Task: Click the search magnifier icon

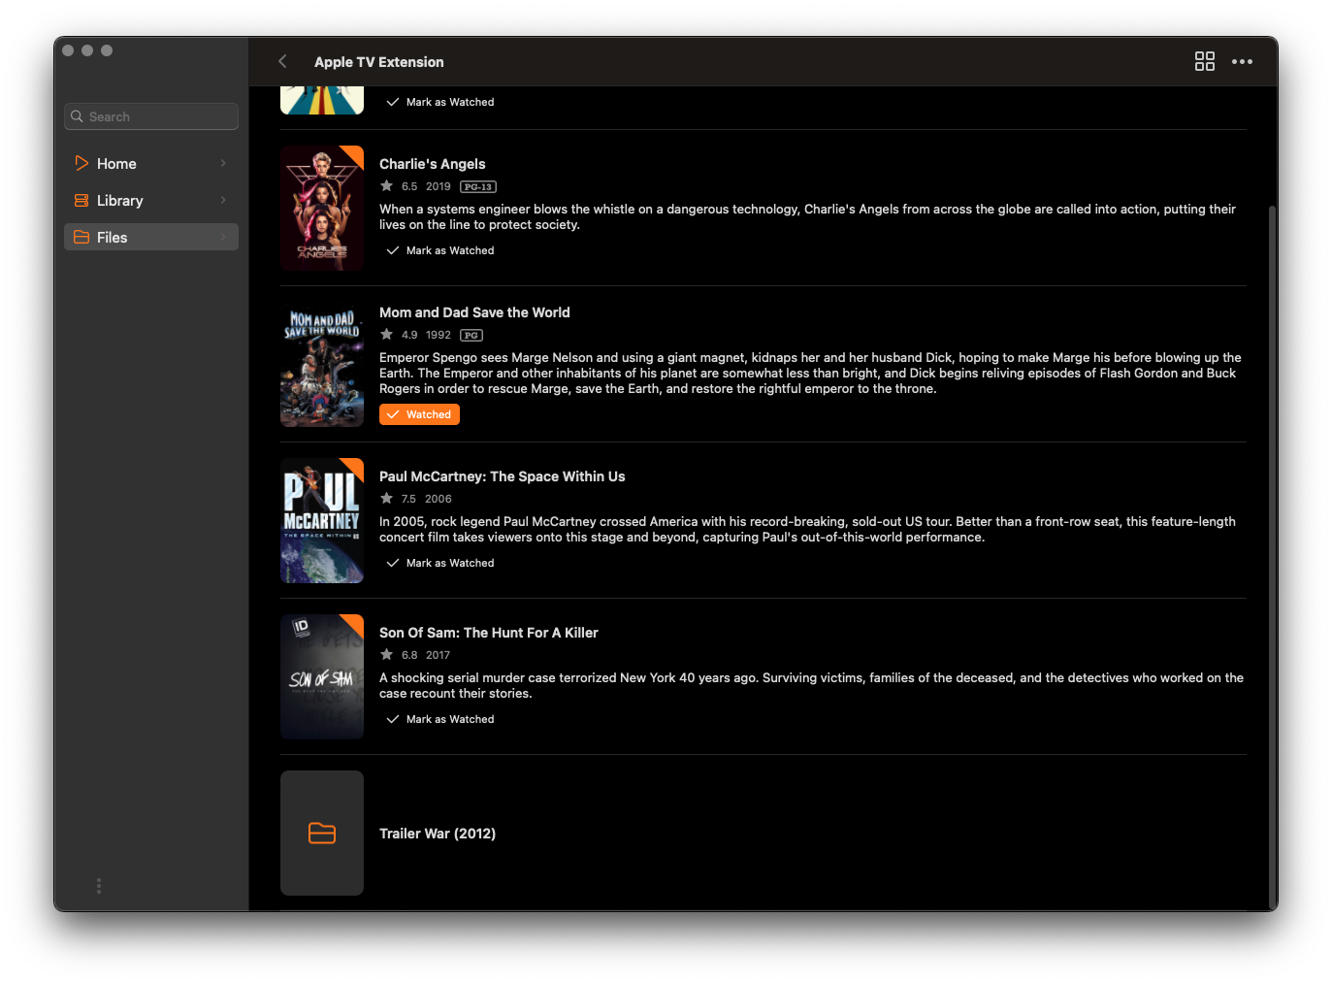Action: pos(77,116)
